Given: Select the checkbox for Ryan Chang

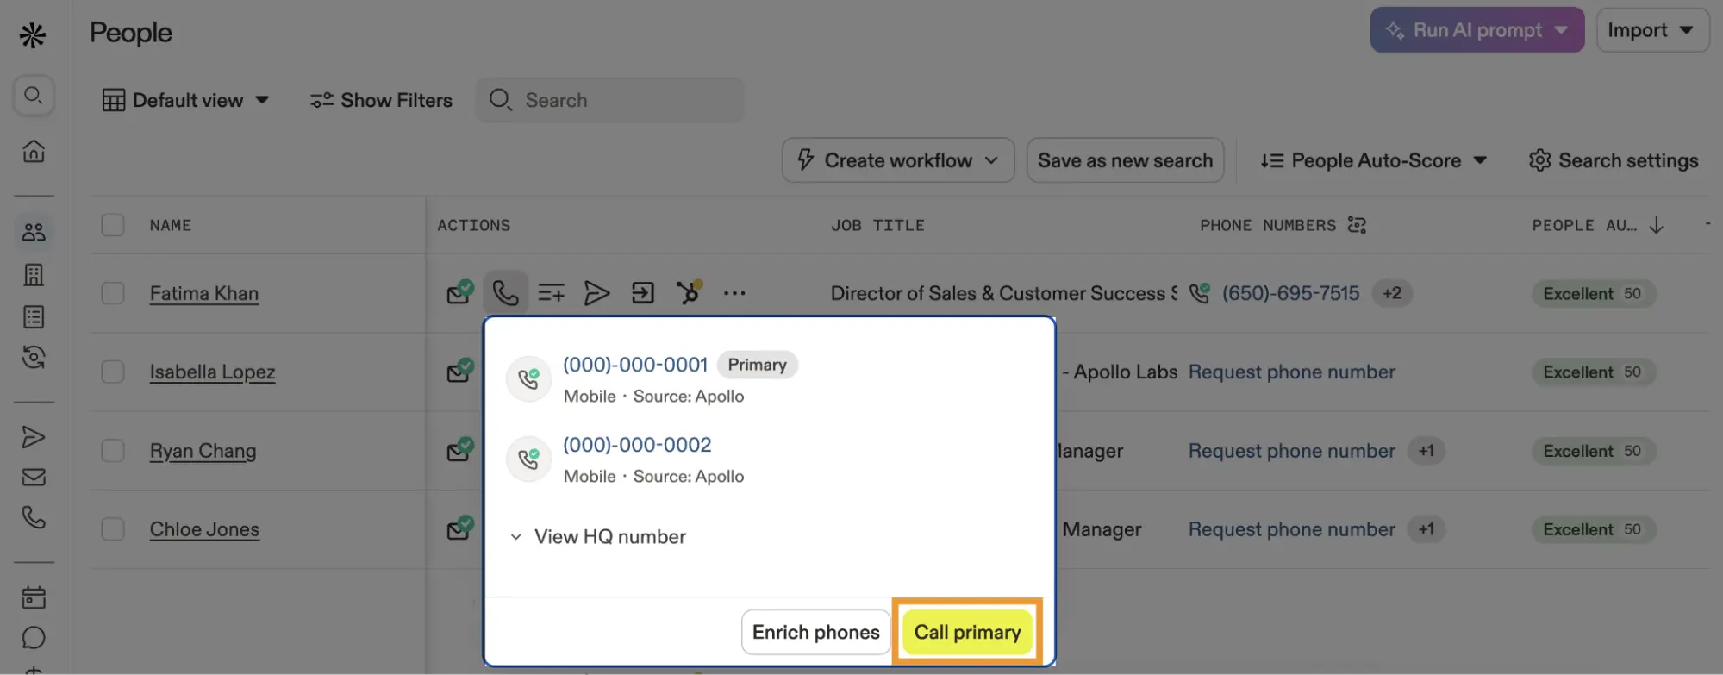Looking at the screenshot, I should point(113,451).
